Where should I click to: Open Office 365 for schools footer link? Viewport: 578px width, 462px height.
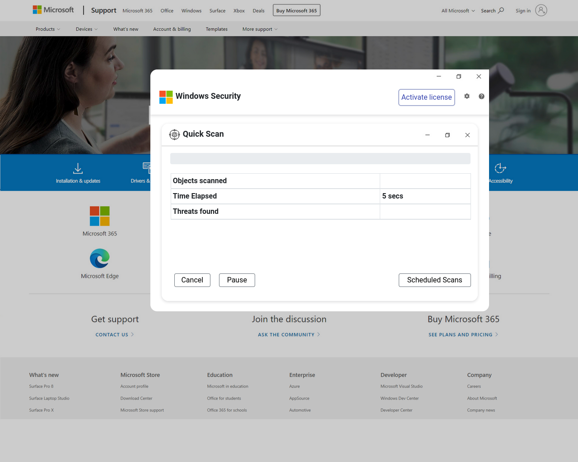point(227,410)
